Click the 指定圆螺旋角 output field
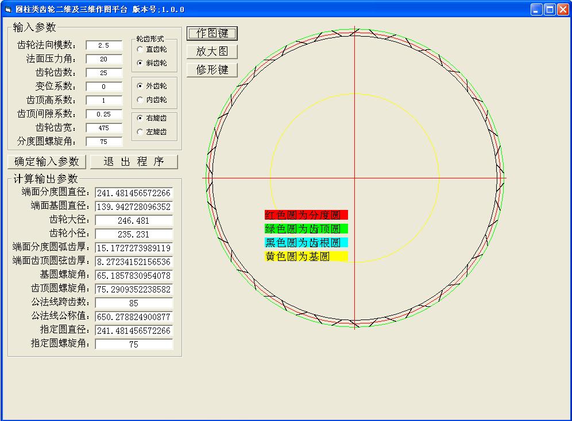 134,345
